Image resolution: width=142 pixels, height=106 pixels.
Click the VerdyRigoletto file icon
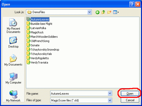pyautogui.click(x=29, y=58)
